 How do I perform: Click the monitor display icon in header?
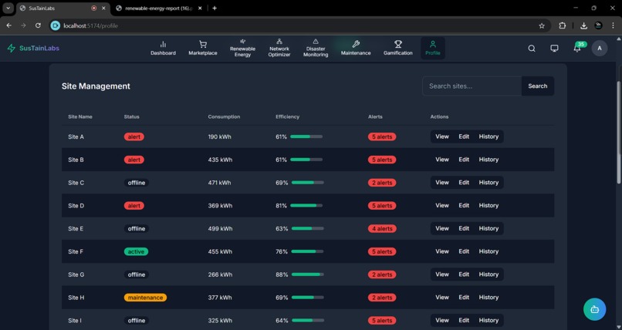coord(554,49)
